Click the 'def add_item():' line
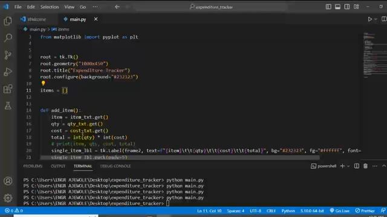 60,110
